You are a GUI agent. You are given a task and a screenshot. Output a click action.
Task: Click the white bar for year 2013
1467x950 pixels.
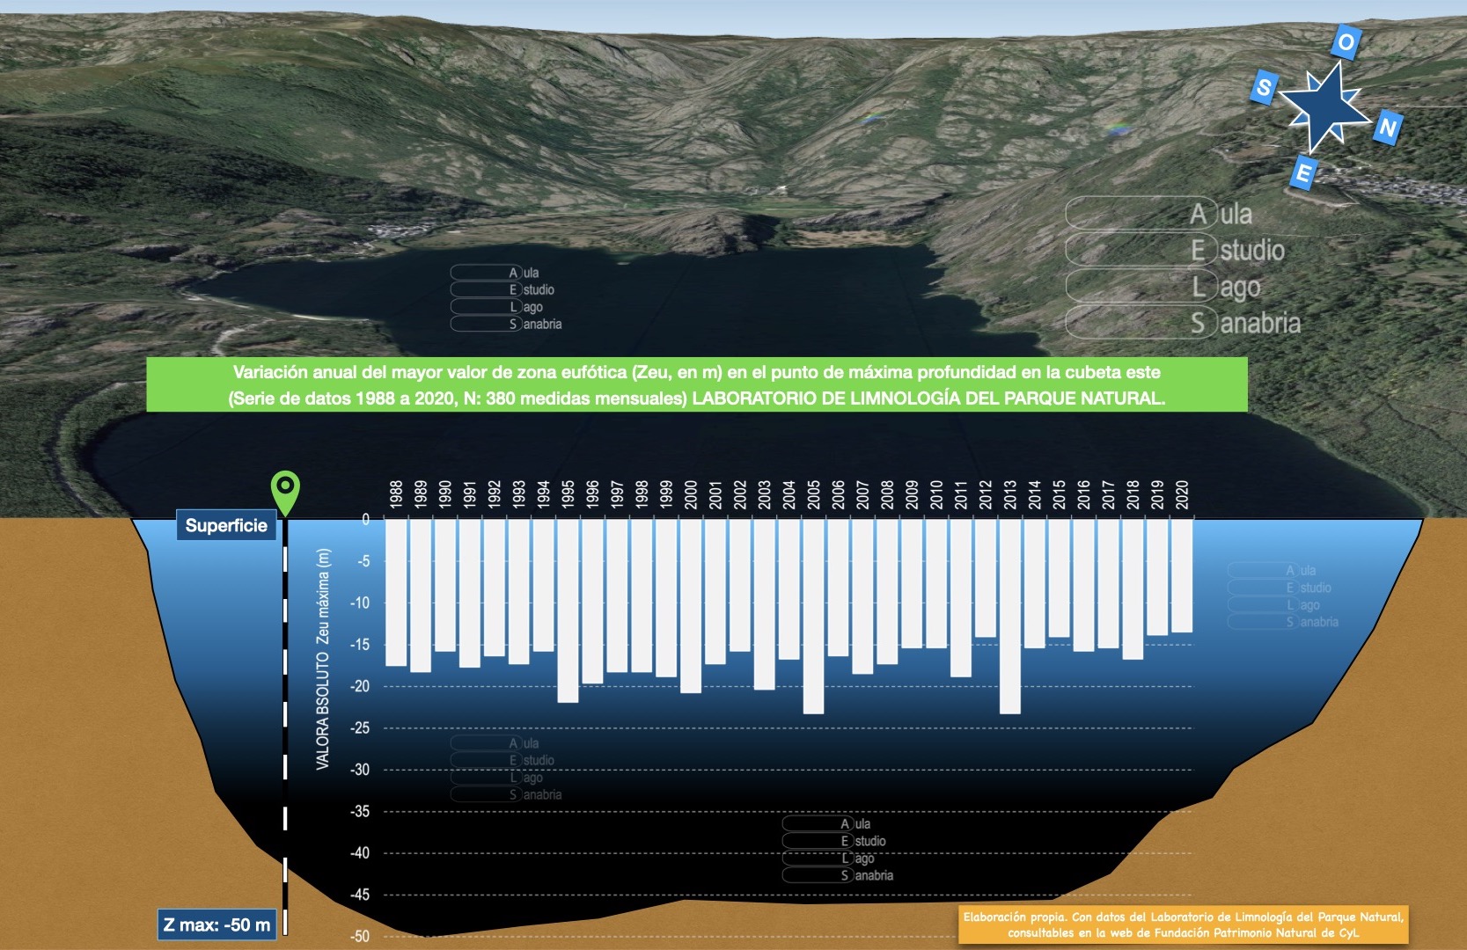tap(1009, 616)
